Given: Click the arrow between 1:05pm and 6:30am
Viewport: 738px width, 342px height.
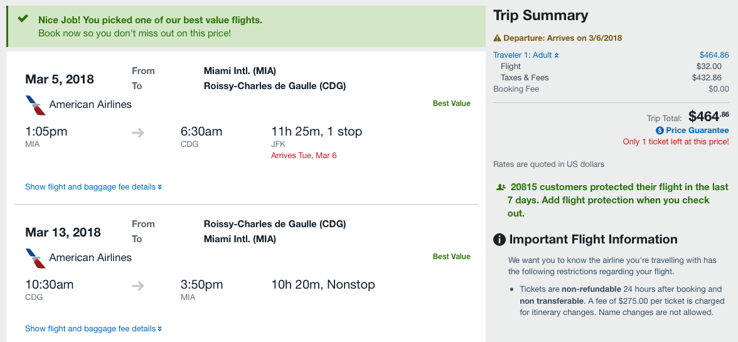Looking at the screenshot, I should [x=138, y=132].
